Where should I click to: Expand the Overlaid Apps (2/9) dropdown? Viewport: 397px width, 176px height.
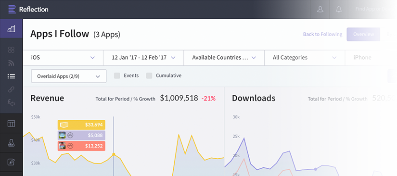pos(69,76)
